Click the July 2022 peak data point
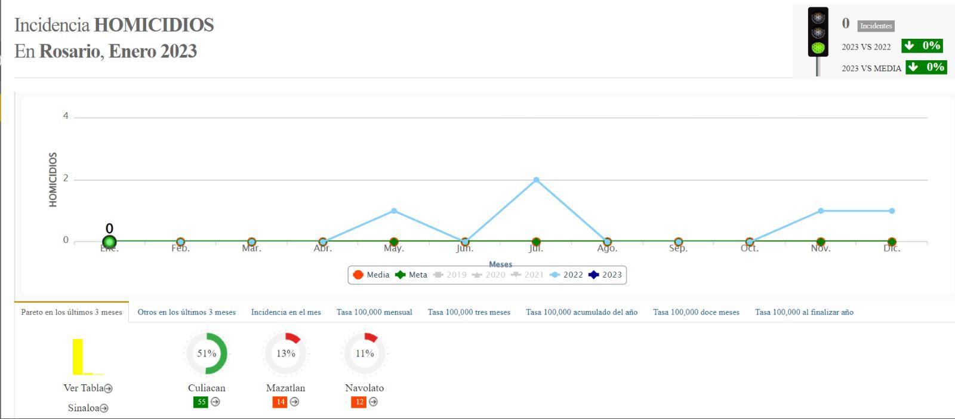Viewport: 955px width, 419px height. pyautogui.click(x=536, y=180)
